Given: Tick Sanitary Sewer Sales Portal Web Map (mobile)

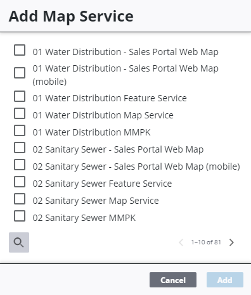Looking at the screenshot, I should pos(20,165).
